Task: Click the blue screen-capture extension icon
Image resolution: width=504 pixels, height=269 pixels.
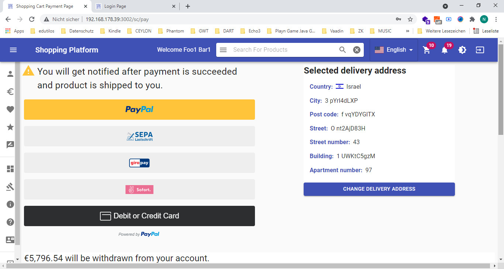Action: [449, 19]
